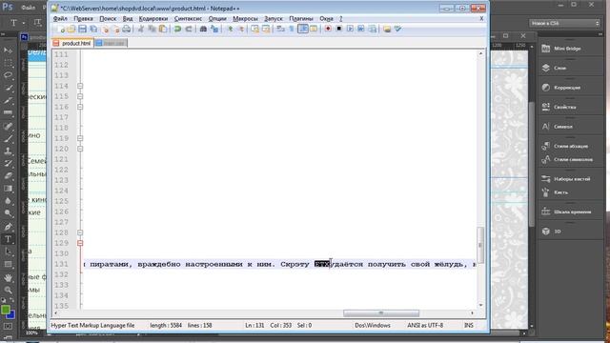Toggle INS mode in the status bar

coord(469,325)
